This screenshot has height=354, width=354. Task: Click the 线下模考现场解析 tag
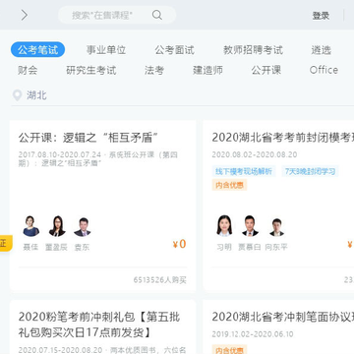click(x=244, y=171)
